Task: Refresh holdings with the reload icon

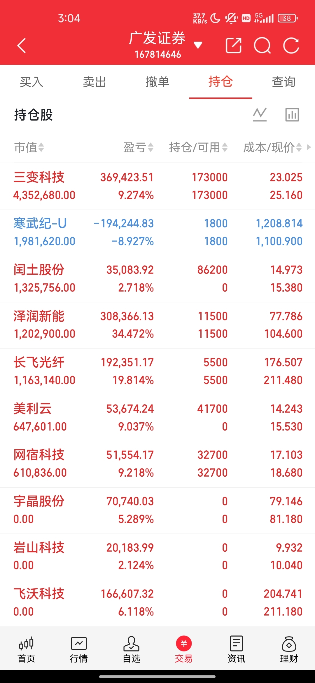Action: (291, 46)
